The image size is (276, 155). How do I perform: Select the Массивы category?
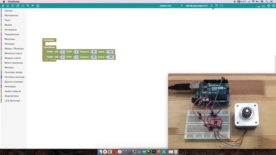tap(9, 39)
